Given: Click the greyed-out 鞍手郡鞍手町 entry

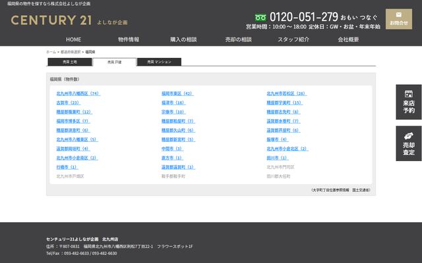Looking at the screenshot, I should click(x=173, y=176).
